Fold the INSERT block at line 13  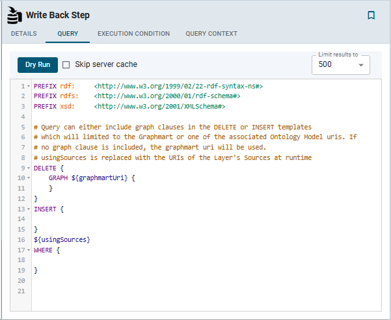point(29,209)
